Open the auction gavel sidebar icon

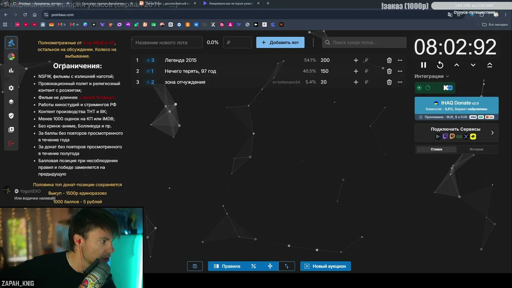tap(11, 42)
